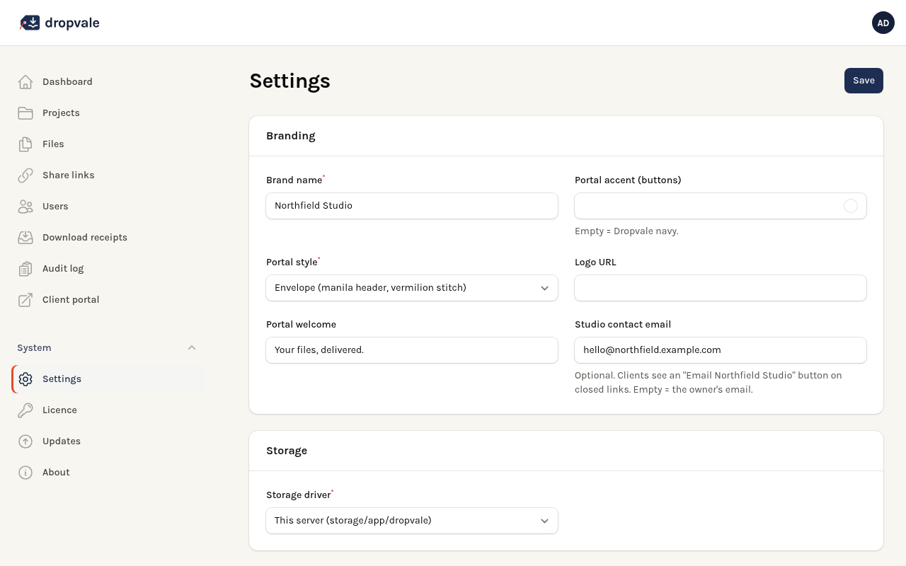Click the Brand name input field
Image resolution: width=906 pixels, height=566 pixels.
(x=412, y=206)
